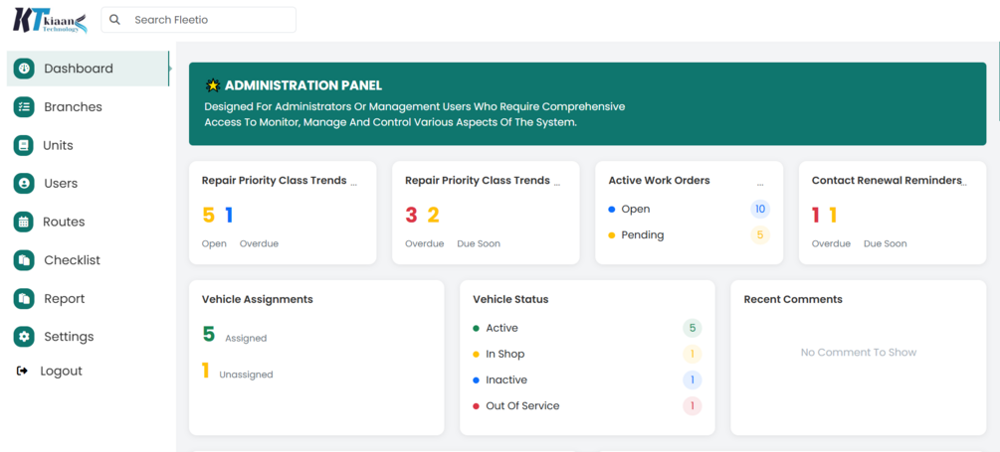Click the Out Of Service status link
The image size is (1000, 452).
(x=522, y=405)
